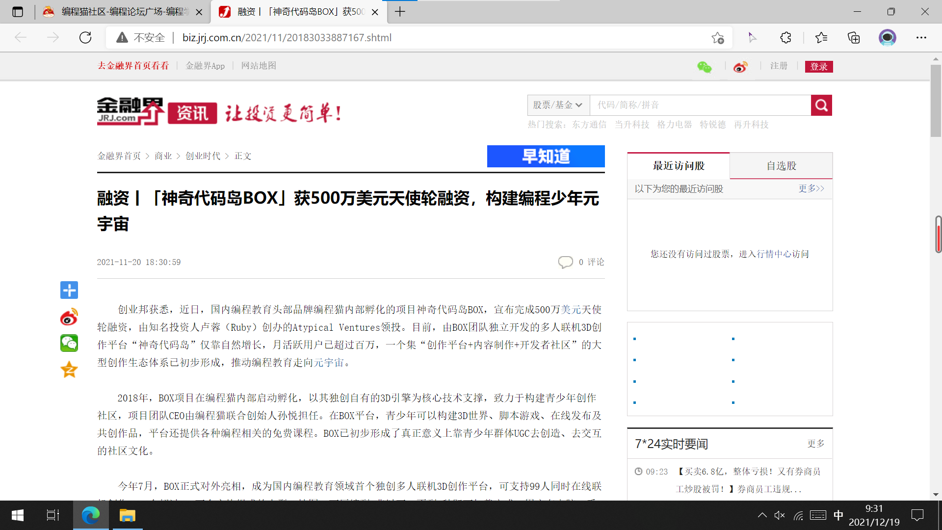Click the 早知道 blue banner
The image size is (942, 530).
[546, 156]
